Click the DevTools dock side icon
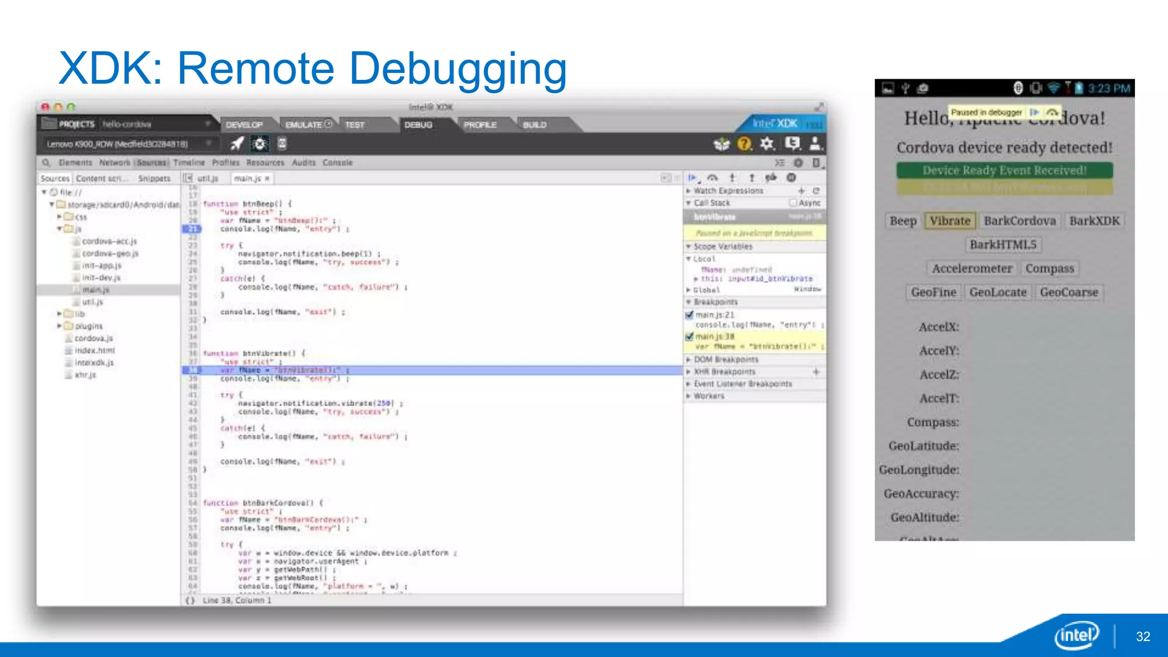Screen dimensions: 1168x657 816,163
